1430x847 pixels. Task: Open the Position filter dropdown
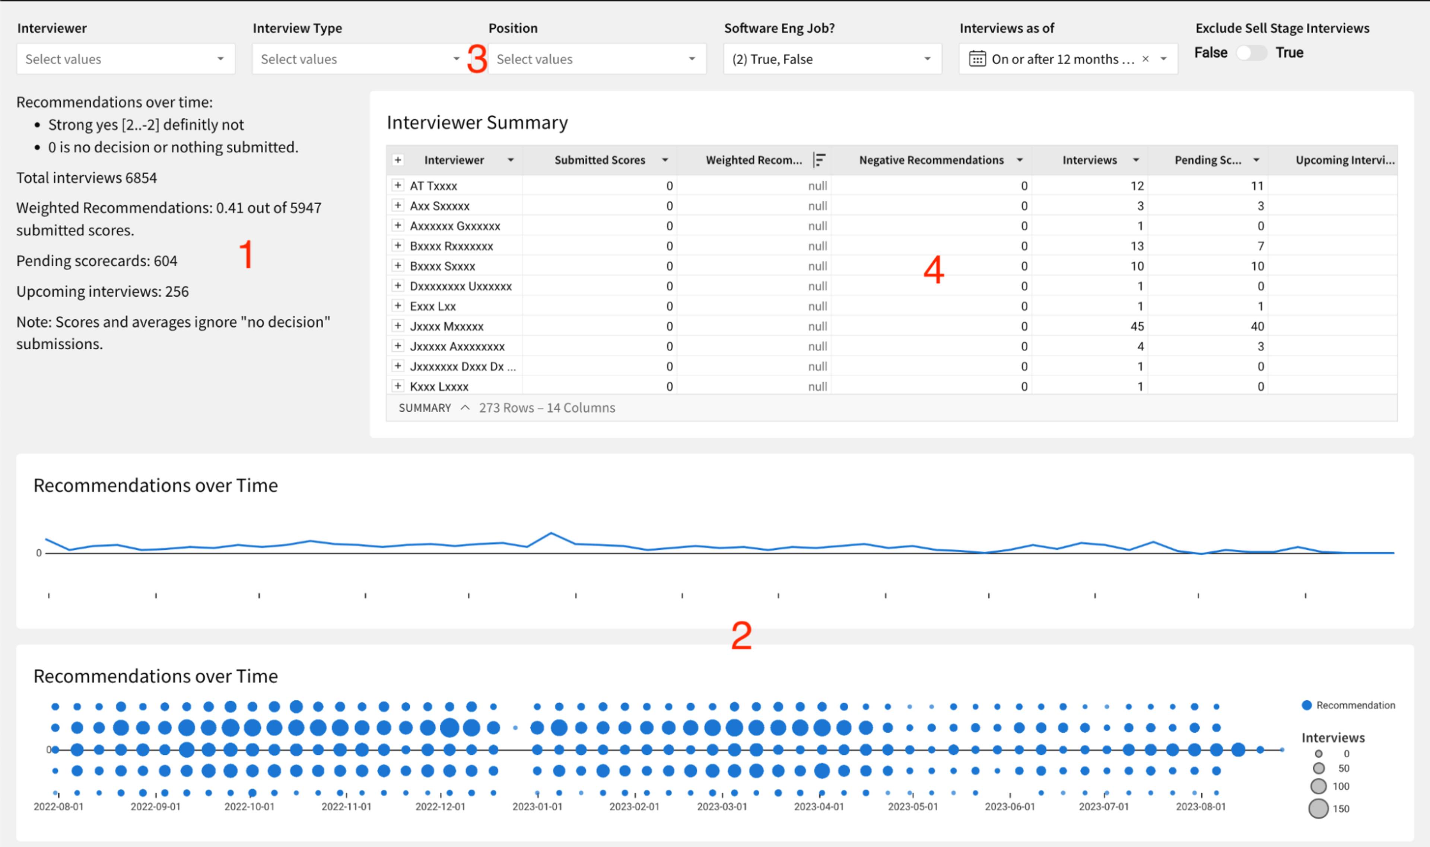point(597,59)
